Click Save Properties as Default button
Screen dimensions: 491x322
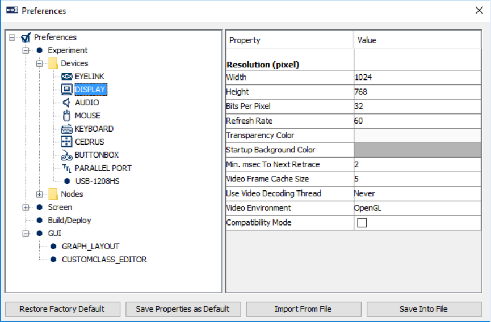click(x=183, y=309)
